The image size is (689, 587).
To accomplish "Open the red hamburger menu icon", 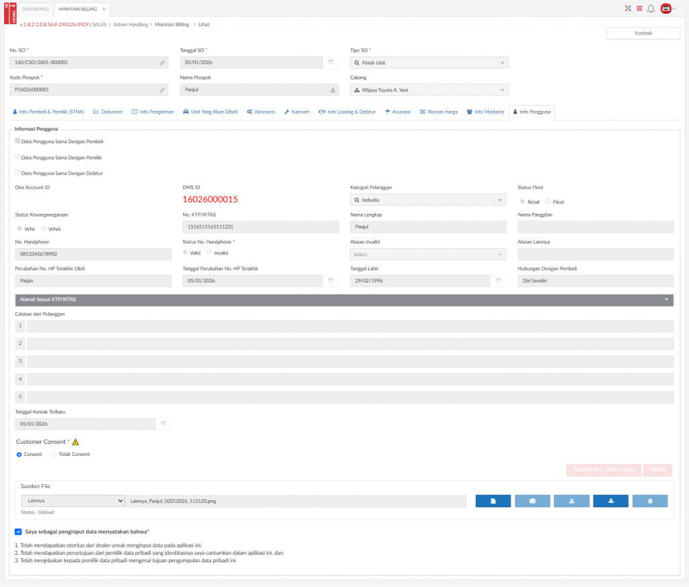I will pyautogui.click(x=639, y=9).
